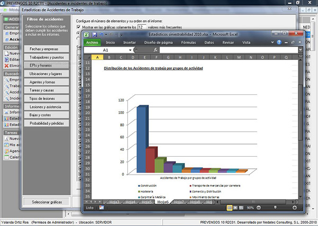Click the macro record icon next to Listo
This screenshot has width=318, height=226.
point(102,207)
